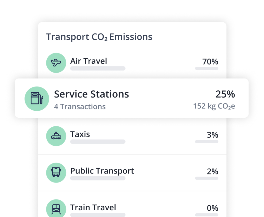264x217 pixels.
Task: Open the Public Transport category label
Action: (x=102, y=171)
